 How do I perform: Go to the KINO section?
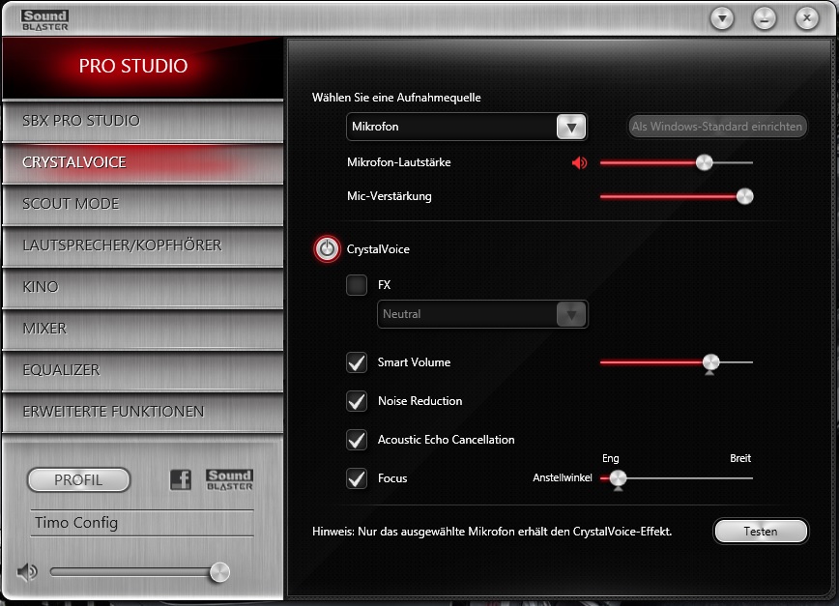click(143, 287)
